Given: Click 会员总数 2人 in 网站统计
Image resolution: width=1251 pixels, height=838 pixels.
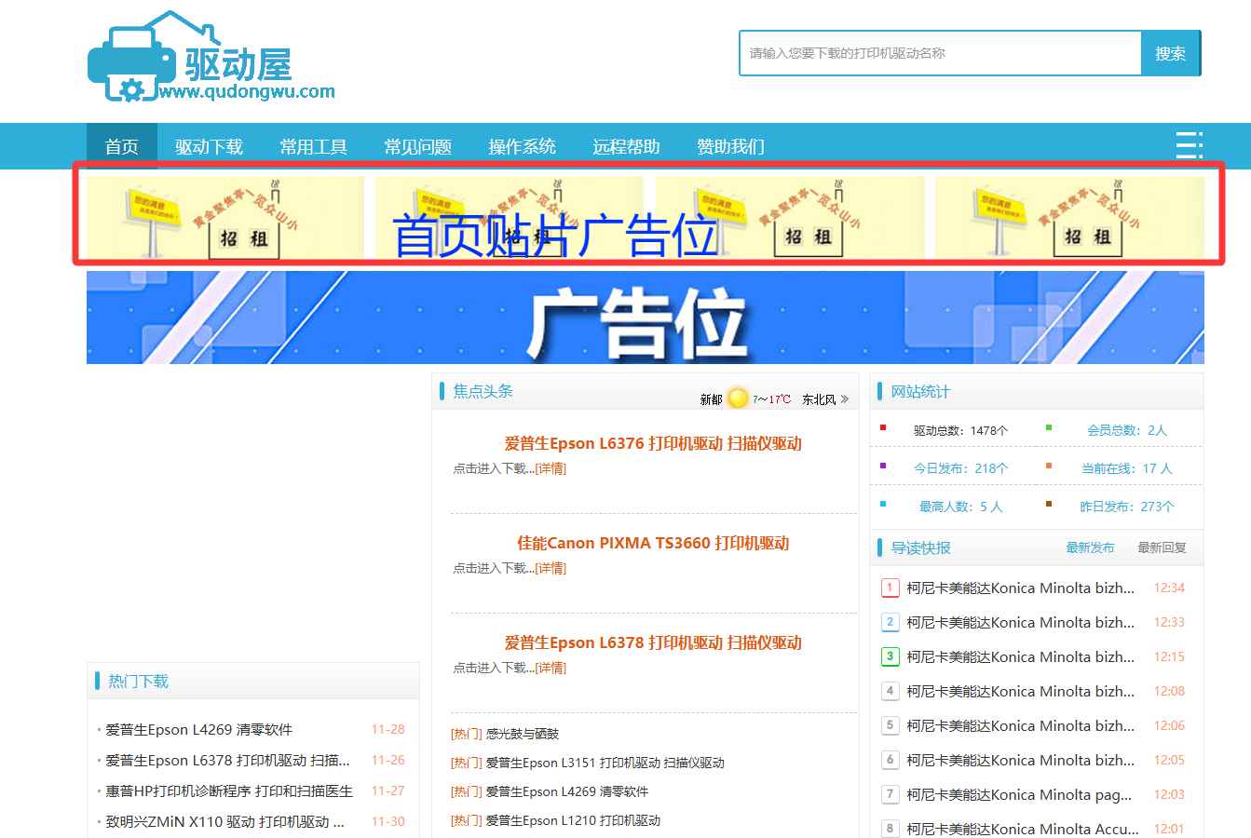Looking at the screenshot, I should pyautogui.click(x=1124, y=428).
